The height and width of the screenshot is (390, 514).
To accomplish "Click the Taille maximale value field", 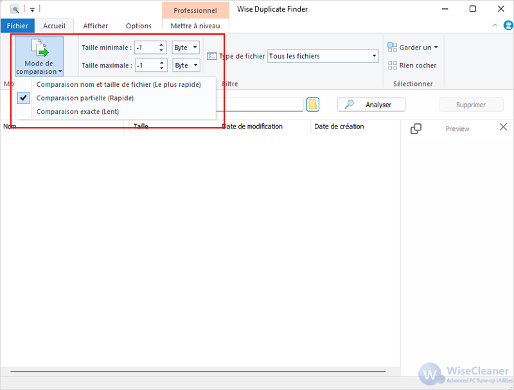I will [x=146, y=66].
